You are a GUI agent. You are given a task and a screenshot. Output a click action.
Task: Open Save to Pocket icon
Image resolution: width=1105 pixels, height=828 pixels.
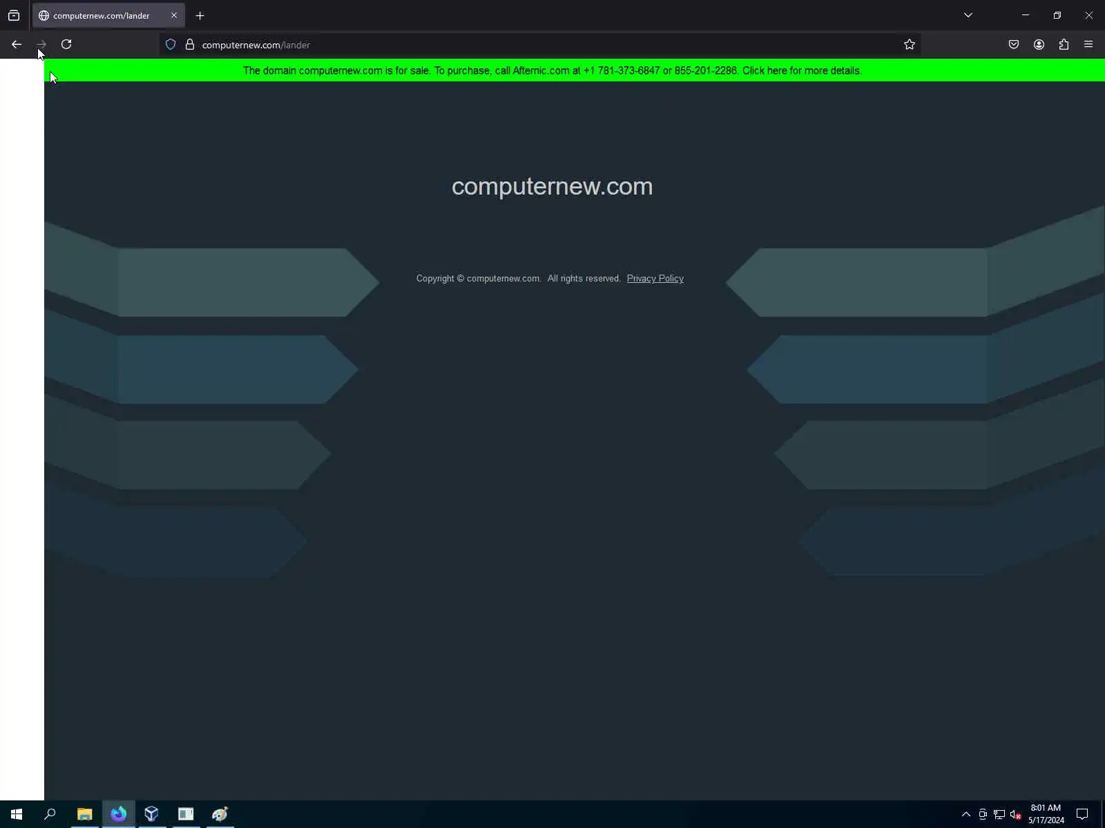[x=1014, y=44]
